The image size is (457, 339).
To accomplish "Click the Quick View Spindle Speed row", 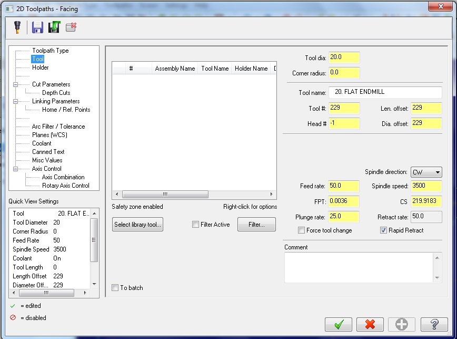I will click(50, 249).
